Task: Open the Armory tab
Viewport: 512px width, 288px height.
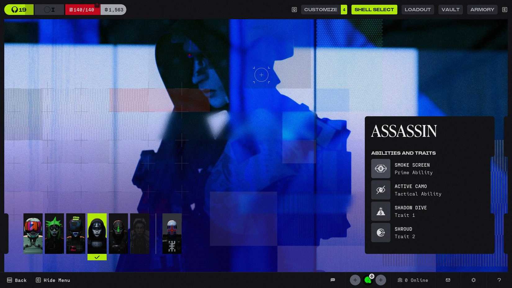Action: pos(482,9)
